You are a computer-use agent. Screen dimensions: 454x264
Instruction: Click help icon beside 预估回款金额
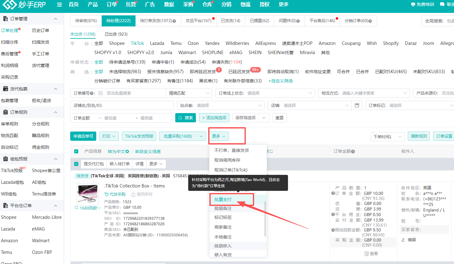333,230
